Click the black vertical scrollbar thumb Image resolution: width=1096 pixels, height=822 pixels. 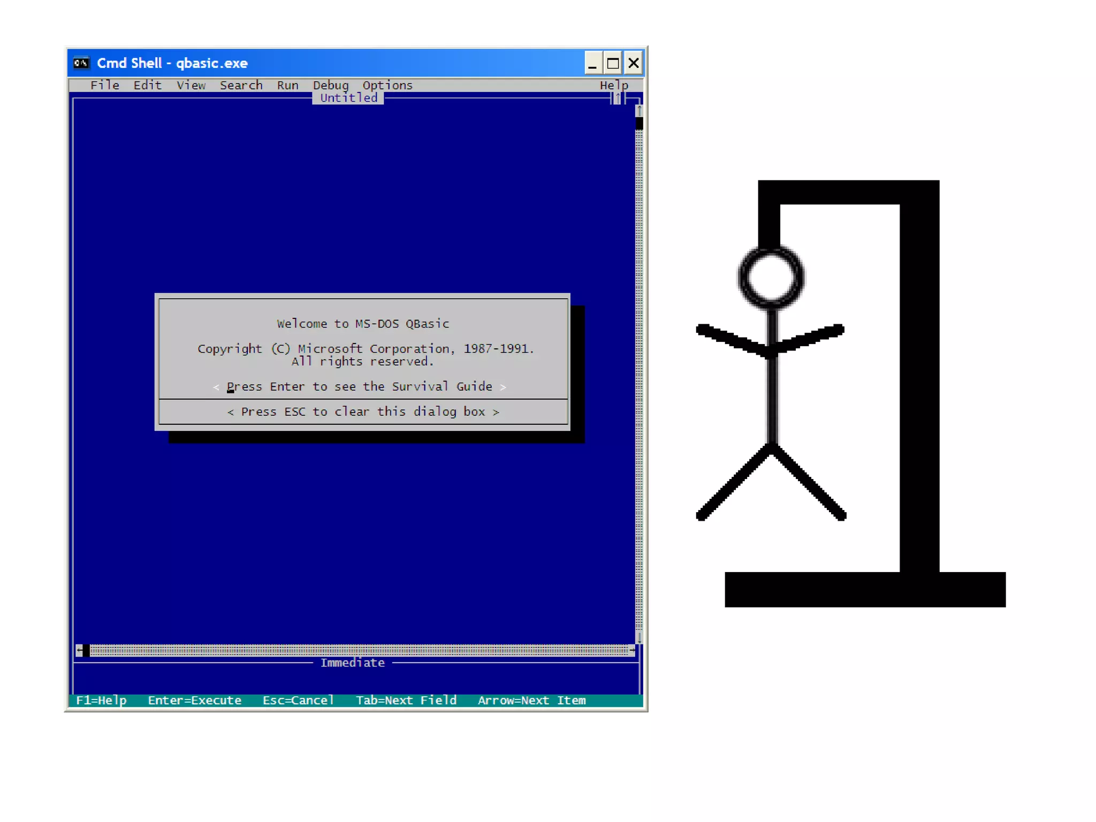(x=638, y=124)
